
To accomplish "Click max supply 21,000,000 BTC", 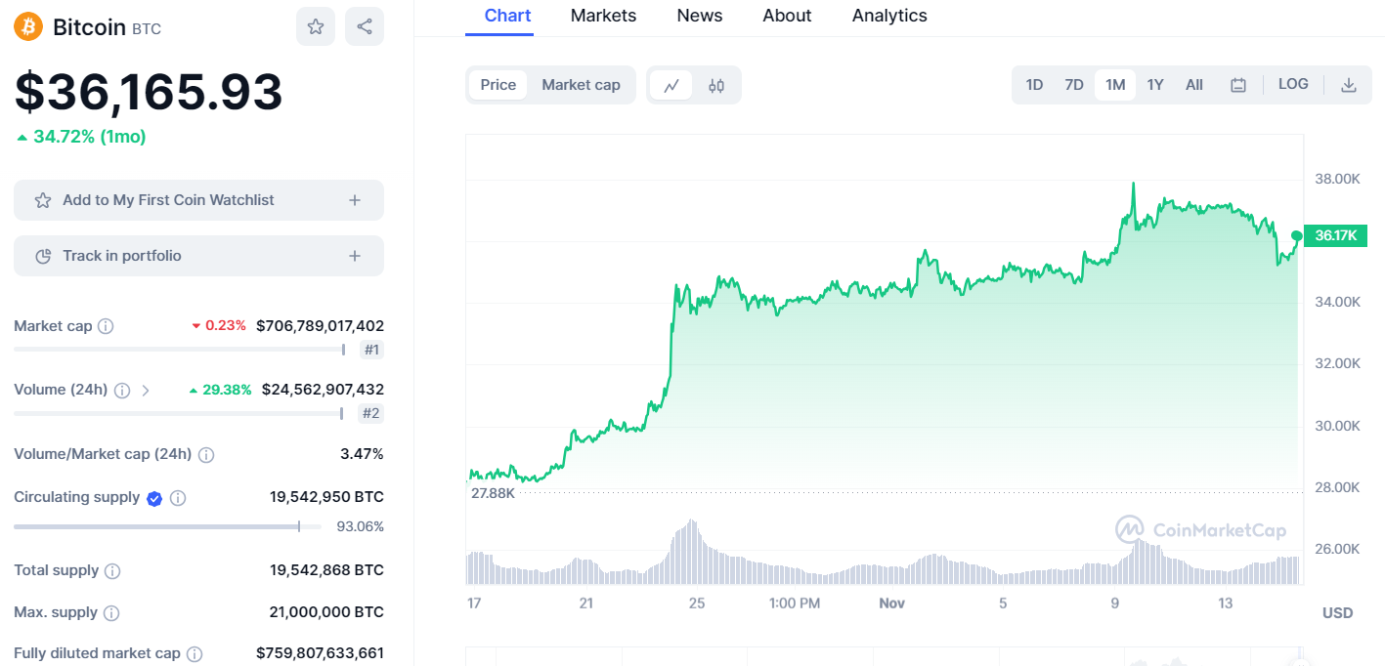I will (326, 612).
